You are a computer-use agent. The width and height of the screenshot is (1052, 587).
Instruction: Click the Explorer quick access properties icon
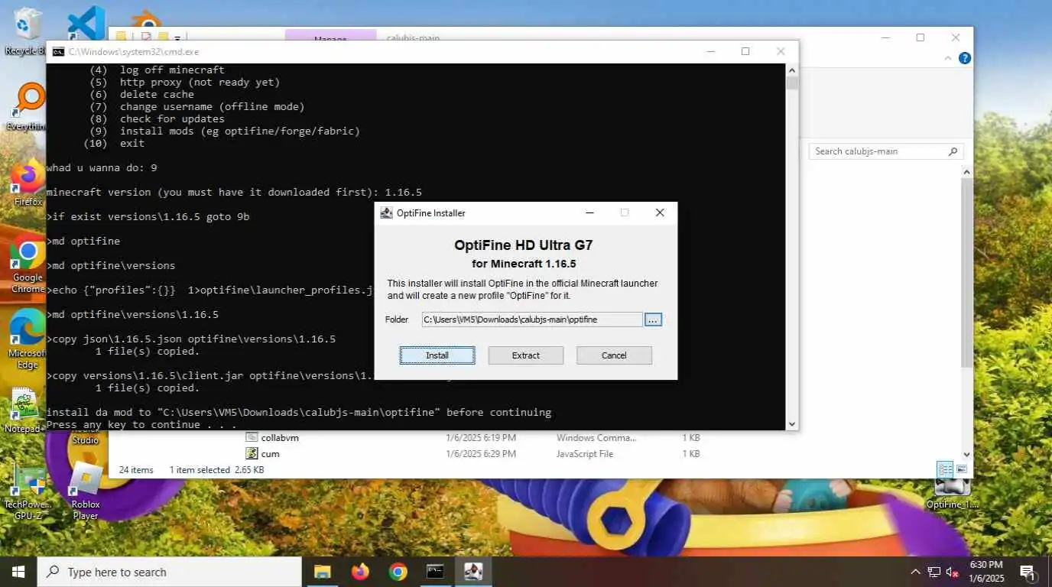point(147,37)
